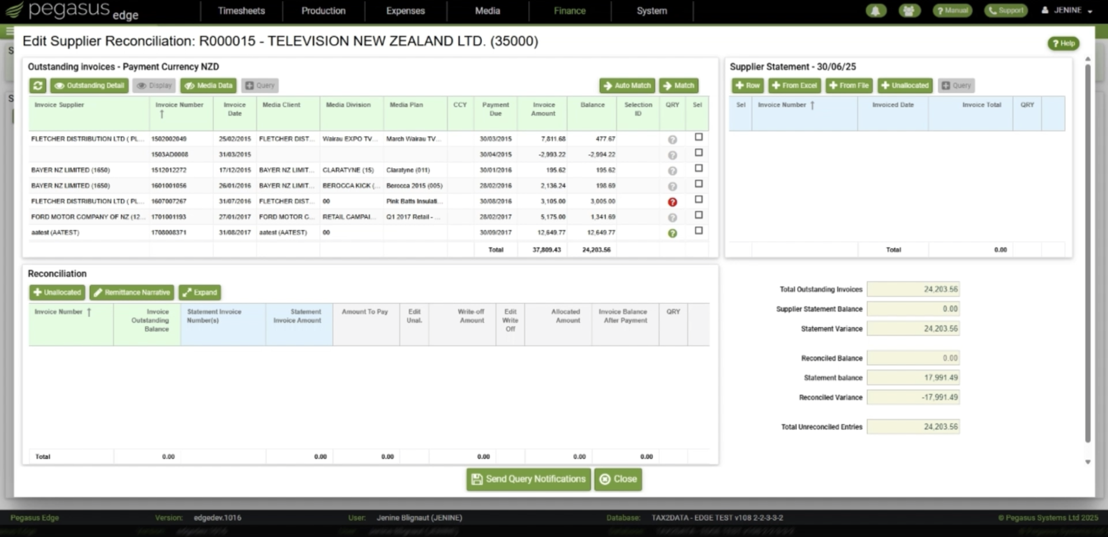Click the Pegasus edge logo
This screenshot has width=1108, height=537.
coord(72,11)
